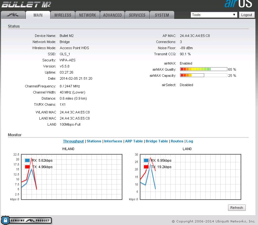Go to the SYSTEM tab
The height and width of the screenshot is (225, 258).
(x=162, y=15)
